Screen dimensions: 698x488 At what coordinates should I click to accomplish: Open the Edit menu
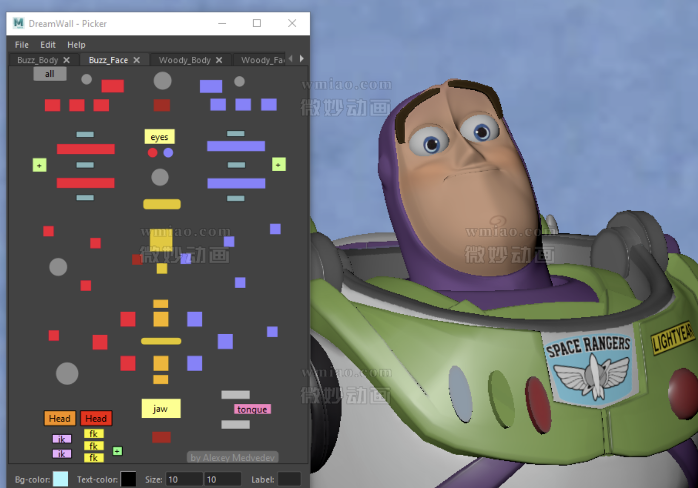click(x=48, y=45)
